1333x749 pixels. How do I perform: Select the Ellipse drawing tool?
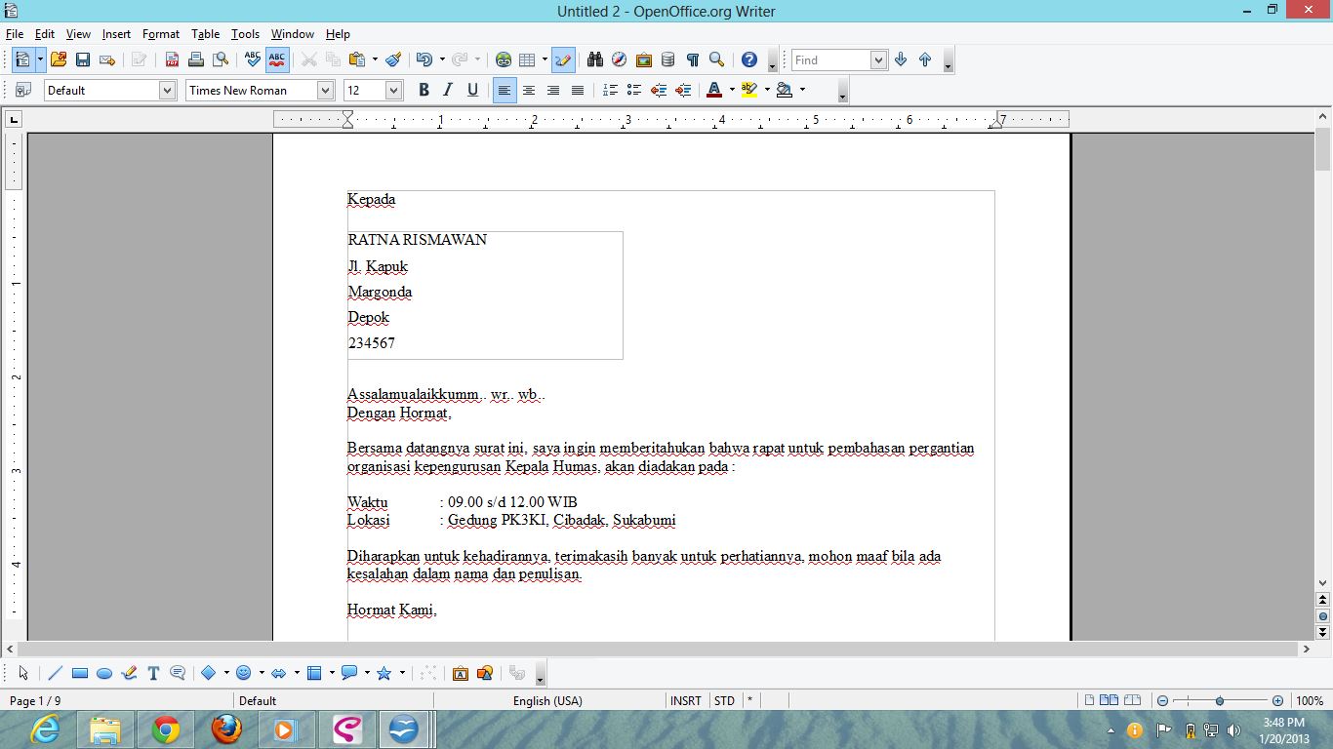click(105, 672)
